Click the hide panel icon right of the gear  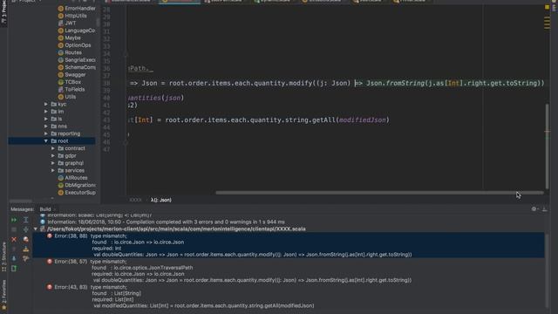click(544, 209)
